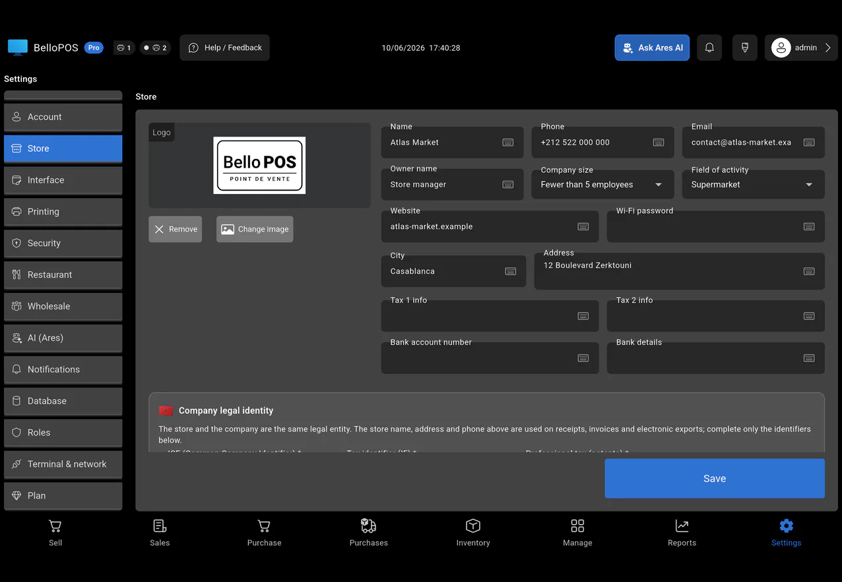
Task: Switch to the Interface settings section
Action: [x=63, y=180]
